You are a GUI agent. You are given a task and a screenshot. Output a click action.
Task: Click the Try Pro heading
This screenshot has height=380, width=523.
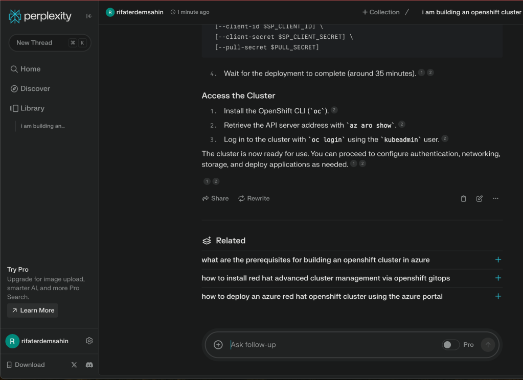(x=18, y=269)
